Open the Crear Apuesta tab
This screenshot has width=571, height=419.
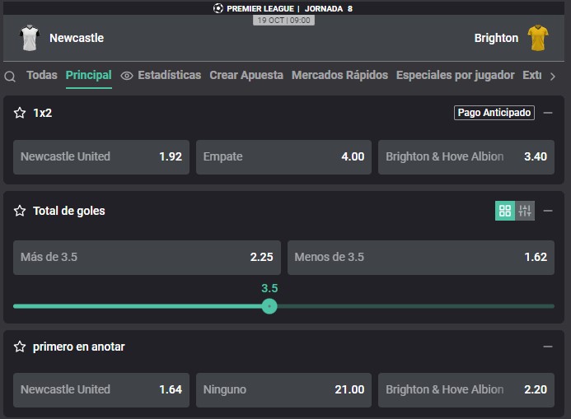click(x=246, y=75)
